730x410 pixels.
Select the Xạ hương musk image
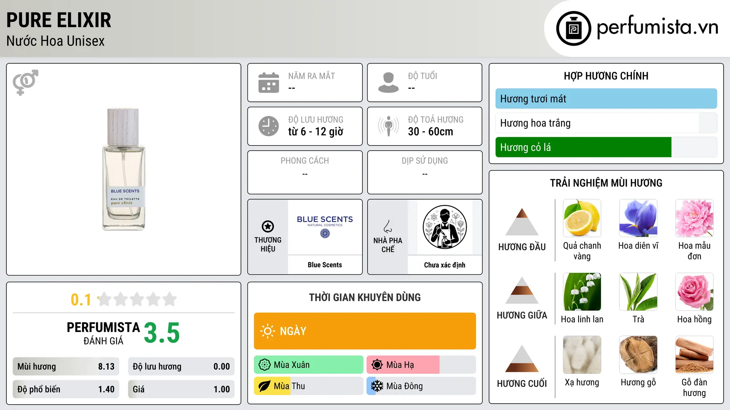pyautogui.click(x=582, y=355)
